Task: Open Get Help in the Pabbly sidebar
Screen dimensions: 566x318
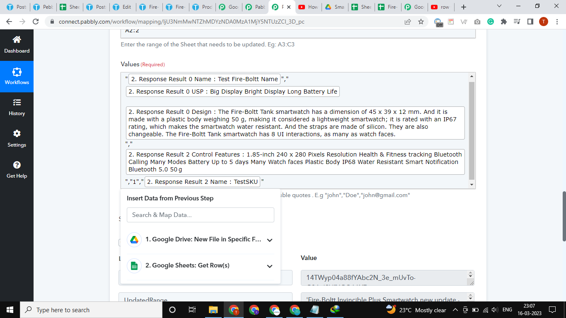Action: click(x=17, y=170)
